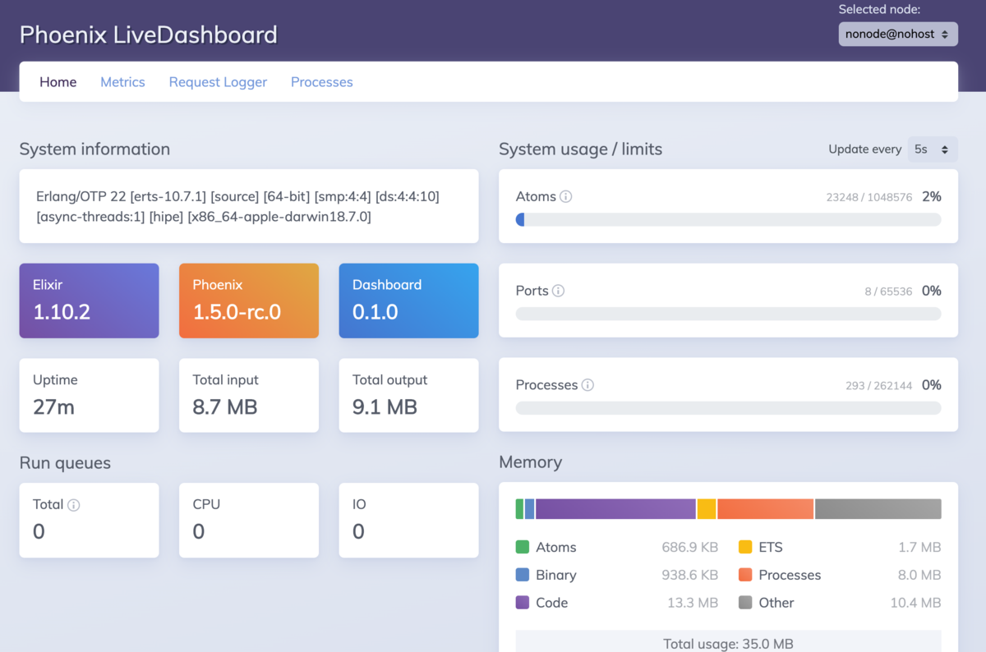Click the Phoenix 1.5.0-rc.0 version card
Viewport: 986px width, 652px height.
pos(249,301)
